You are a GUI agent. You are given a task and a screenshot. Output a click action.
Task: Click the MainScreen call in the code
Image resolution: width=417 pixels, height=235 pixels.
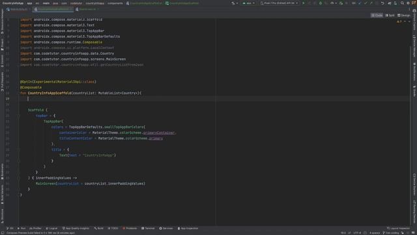(46, 183)
